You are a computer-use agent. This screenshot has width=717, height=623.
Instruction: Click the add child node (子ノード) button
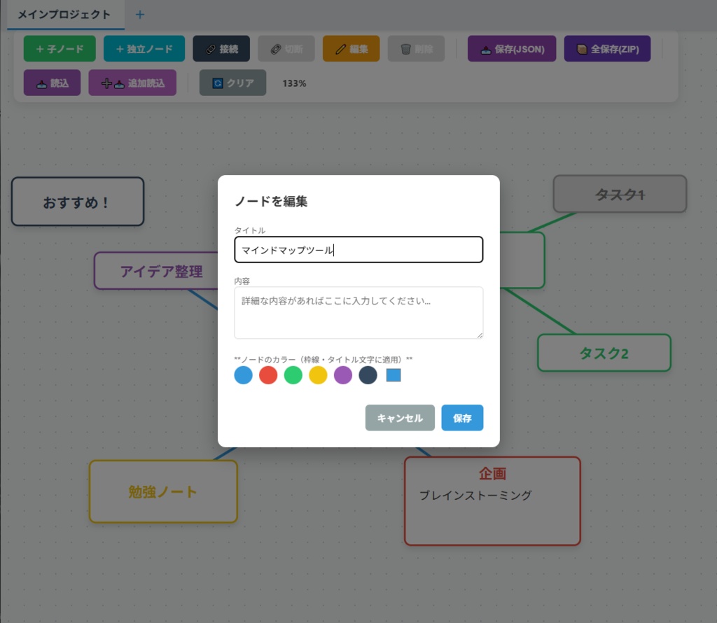coord(60,48)
